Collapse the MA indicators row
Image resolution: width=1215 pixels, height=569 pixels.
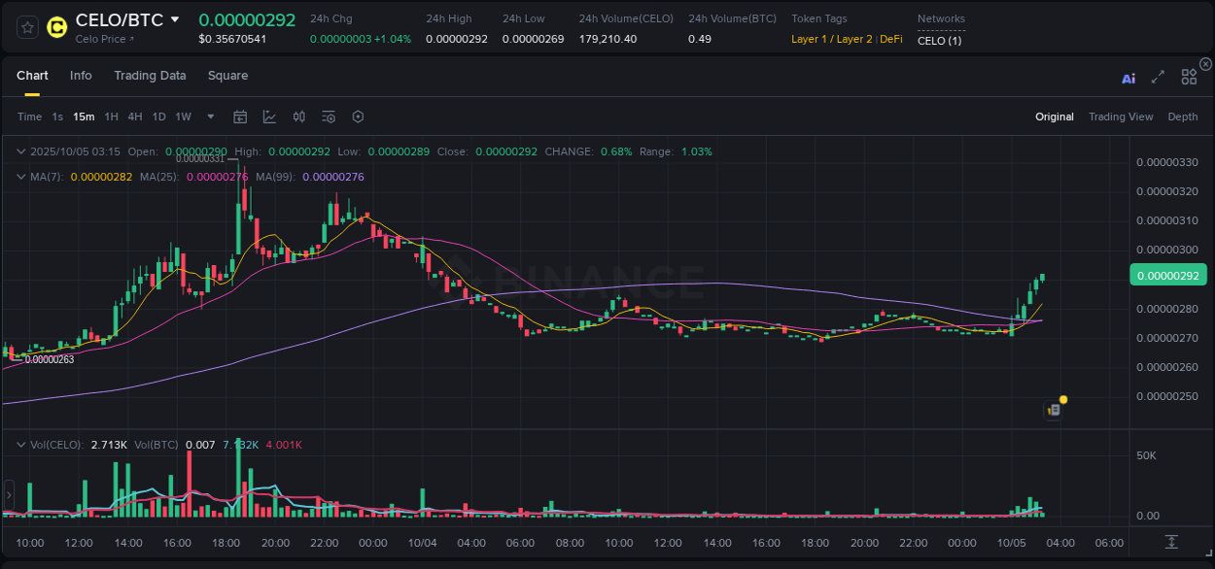coord(19,177)
